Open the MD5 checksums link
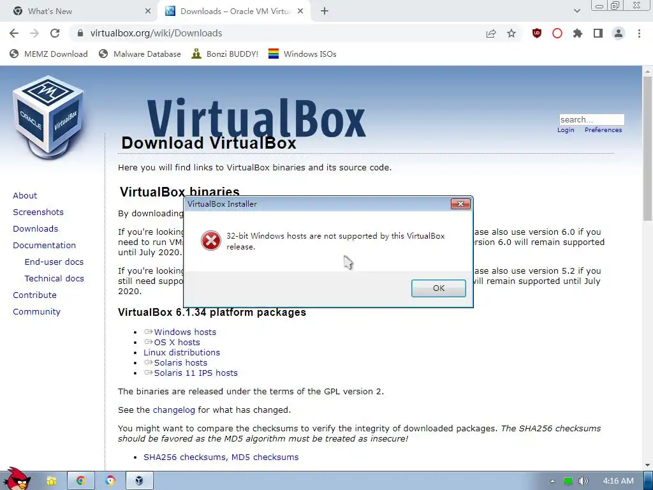Screen dimensions: 653x490 (265, 457)
